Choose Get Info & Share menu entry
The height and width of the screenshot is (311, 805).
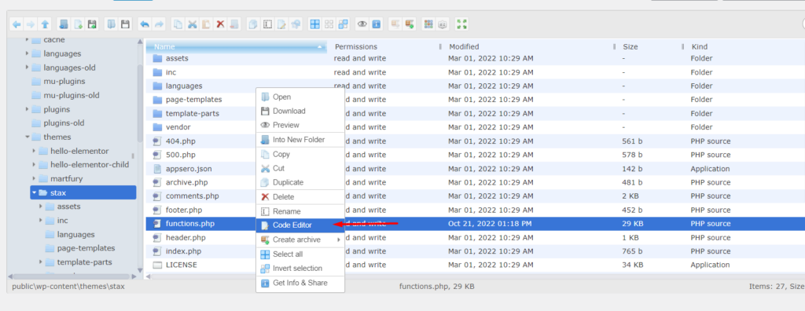coord(300,283)
